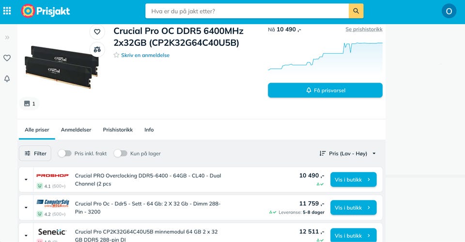Click the Proshop 4.1 rating
The width and height of the screenshot is (465, 242).
[51, 186]
